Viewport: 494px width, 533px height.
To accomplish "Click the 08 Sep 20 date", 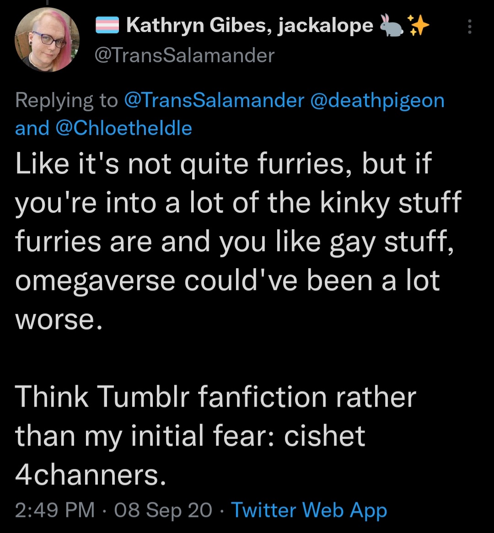I will [163, 510].
